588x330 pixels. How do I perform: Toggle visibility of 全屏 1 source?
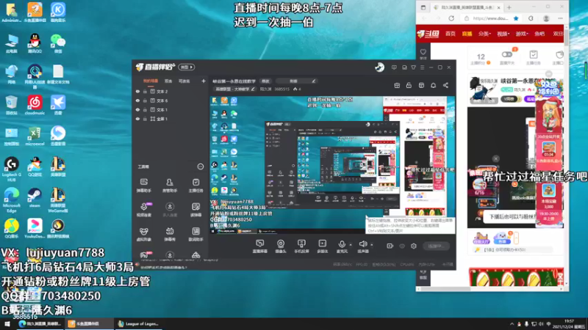click(x=137, y=119)
